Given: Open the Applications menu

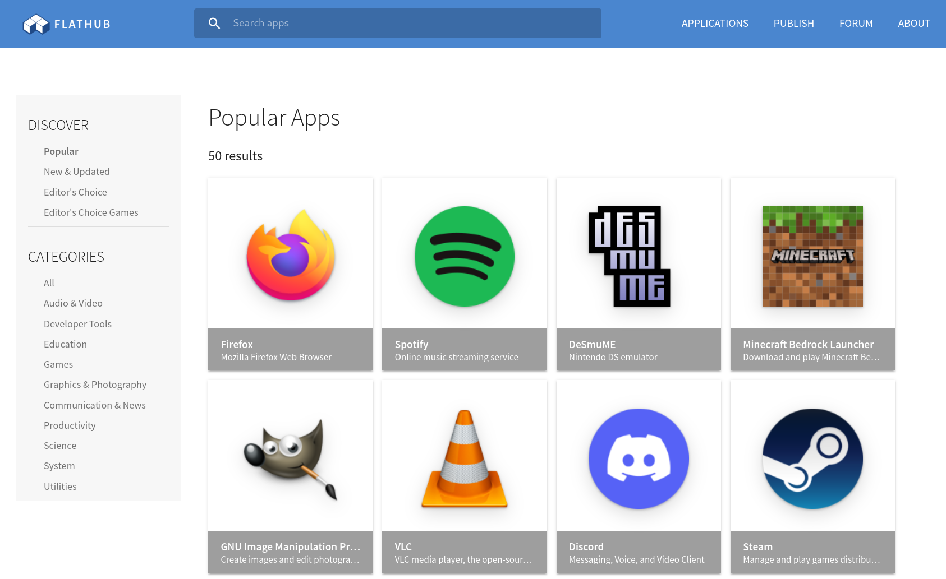Looking at the screenshot, I should coord(715,24).
